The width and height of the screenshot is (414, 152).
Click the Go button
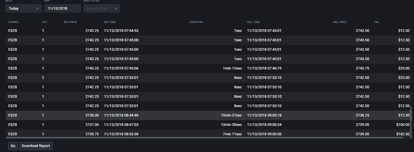click(x=13, y=146)
